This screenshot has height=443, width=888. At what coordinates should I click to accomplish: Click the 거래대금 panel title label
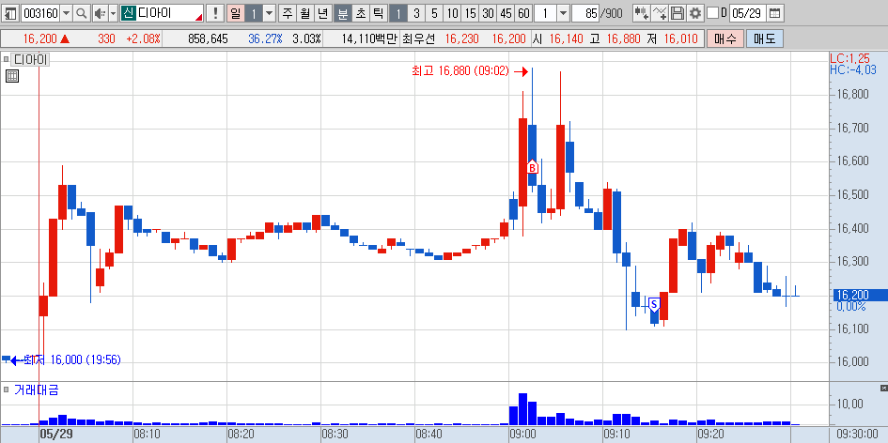coord(37,390)
